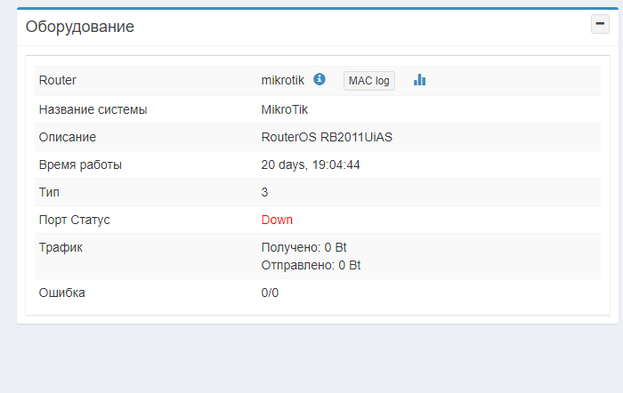Collapse the Оборудование panel with minus button
Screen dimensions: 623x393
[600, 25]
